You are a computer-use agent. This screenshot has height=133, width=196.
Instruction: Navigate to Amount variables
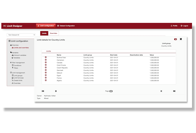20,55
